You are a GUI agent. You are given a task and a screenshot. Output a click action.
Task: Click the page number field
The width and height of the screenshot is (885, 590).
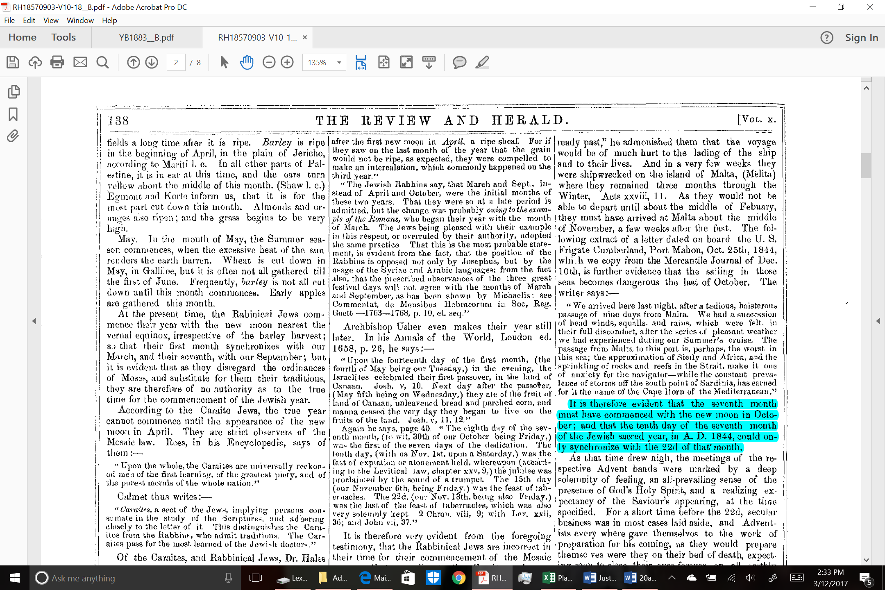(x=176, y=62)
